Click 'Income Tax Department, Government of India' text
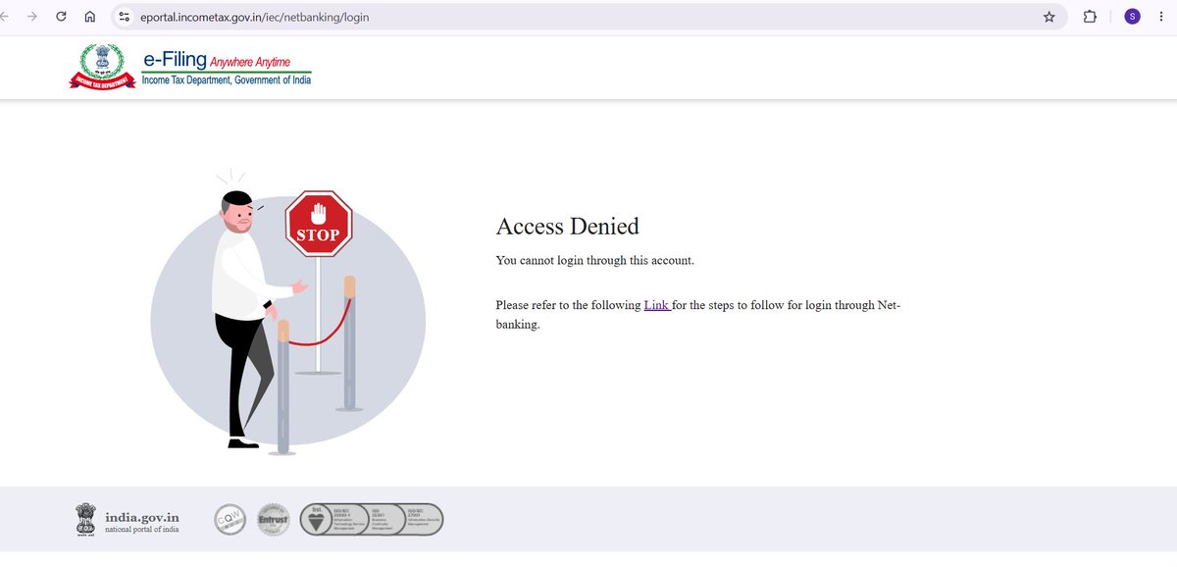Screen dimensions: 1177x567 (x=227, y=80)
